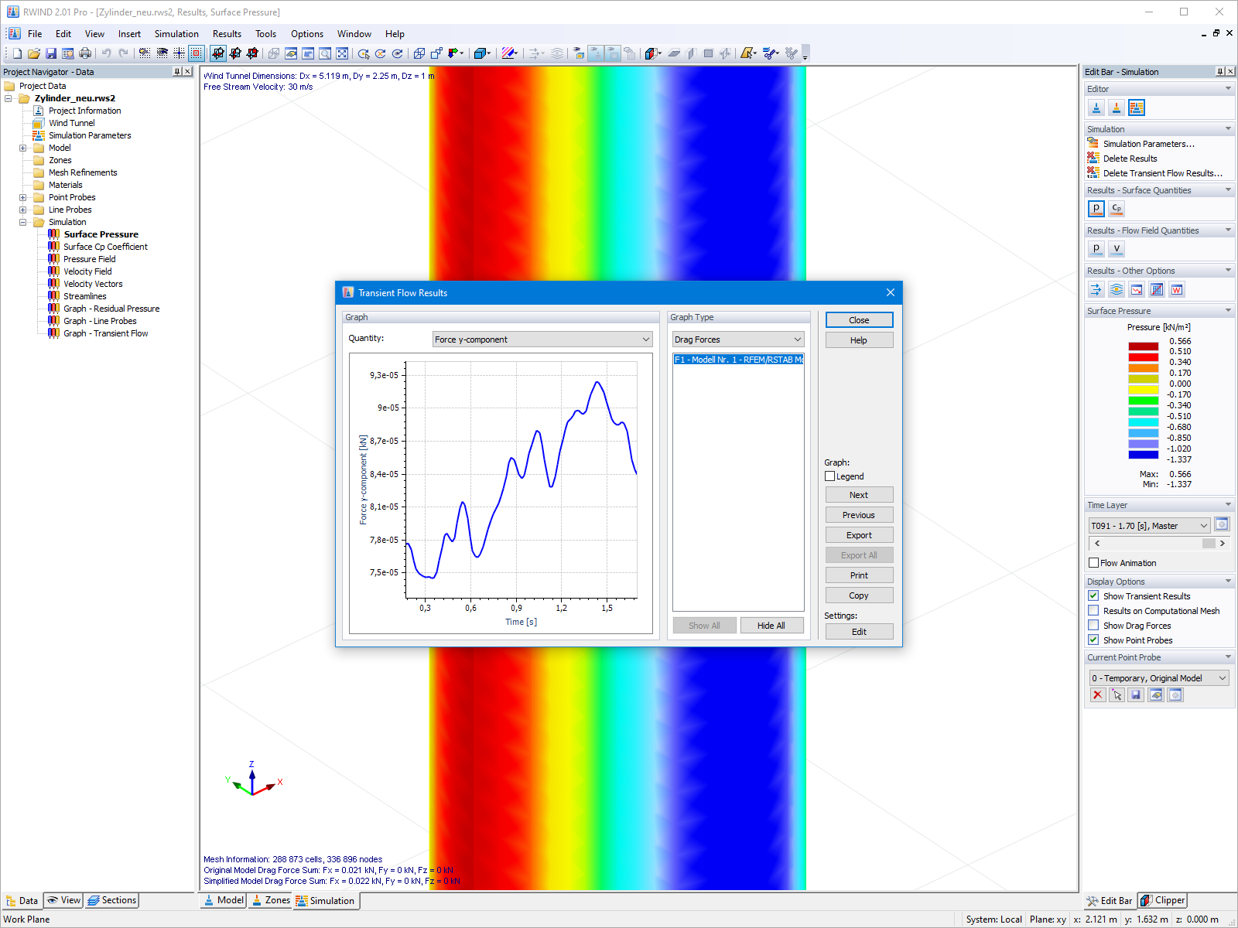The width and height of the screenshot is (1238, 928).
Task: Click the New file toolbar icon
Action: (17, 53)
